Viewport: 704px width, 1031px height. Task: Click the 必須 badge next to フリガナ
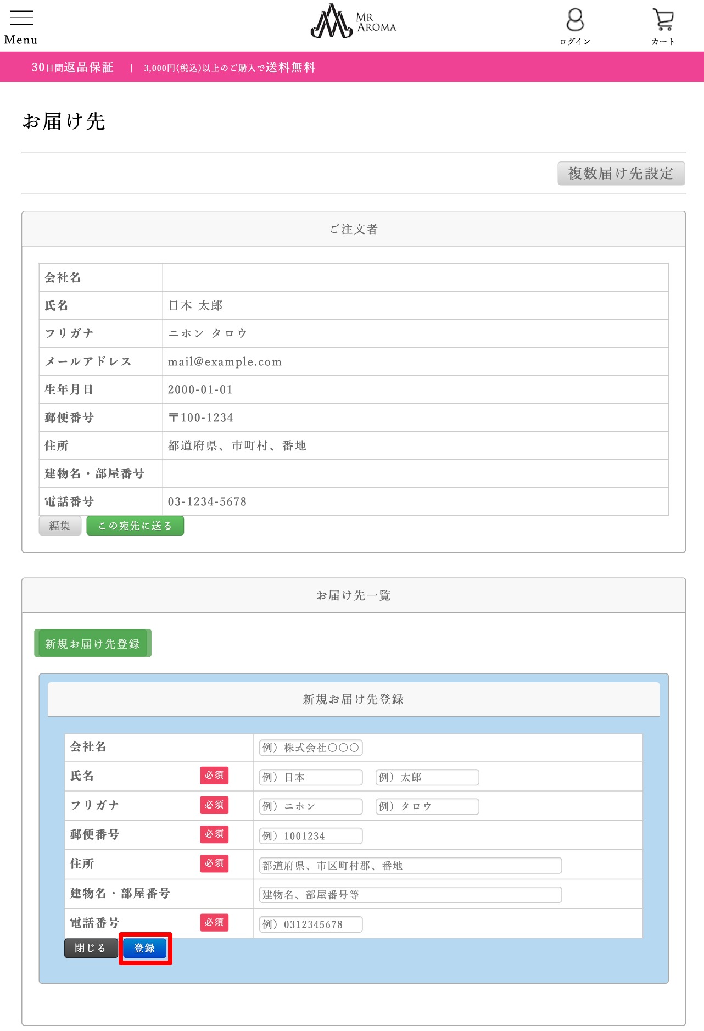(214, 805)
